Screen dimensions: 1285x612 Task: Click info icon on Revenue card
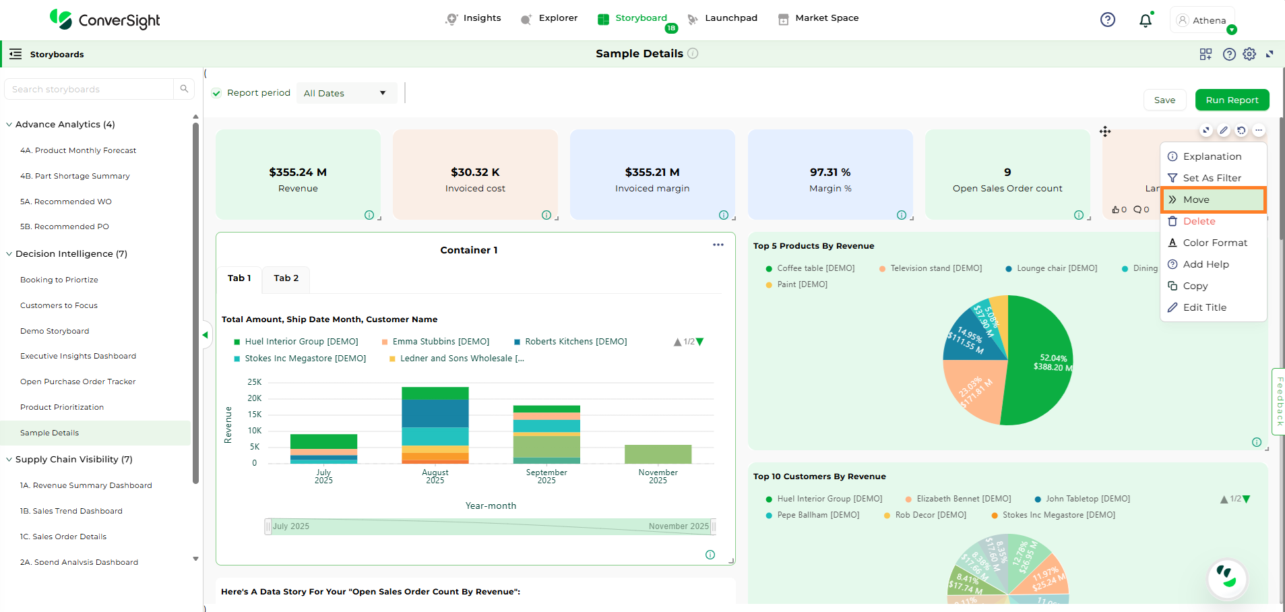[369, 215]
